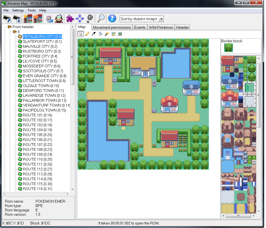Image resolution: width=266 pixels, height=228 pixels.
Task: Select the pencil drawing tool
Action: click(87, 34)
